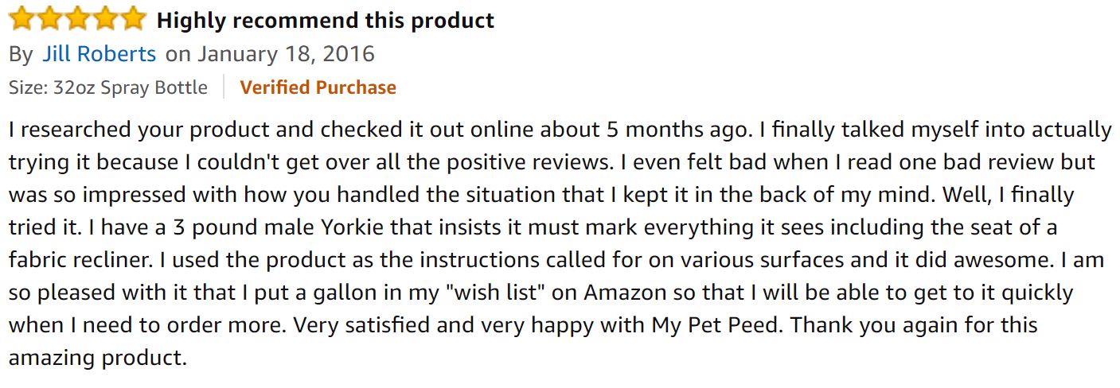Select the middle star of the rating
Viewport: 1120px width, 388px height.
(x=77, y=18)
